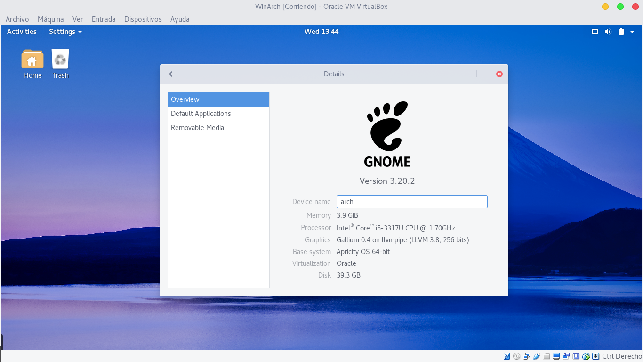Click the Intel Core i5-3317U processor value
Screen dimensions: 643x362
tap(396, 228)
